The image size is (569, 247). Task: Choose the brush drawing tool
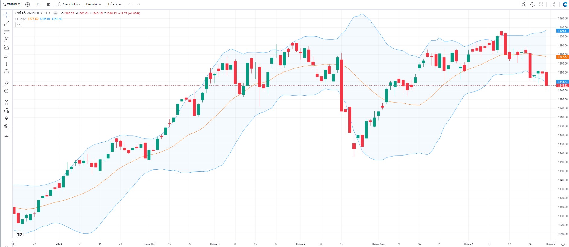[x=6, y=56]
